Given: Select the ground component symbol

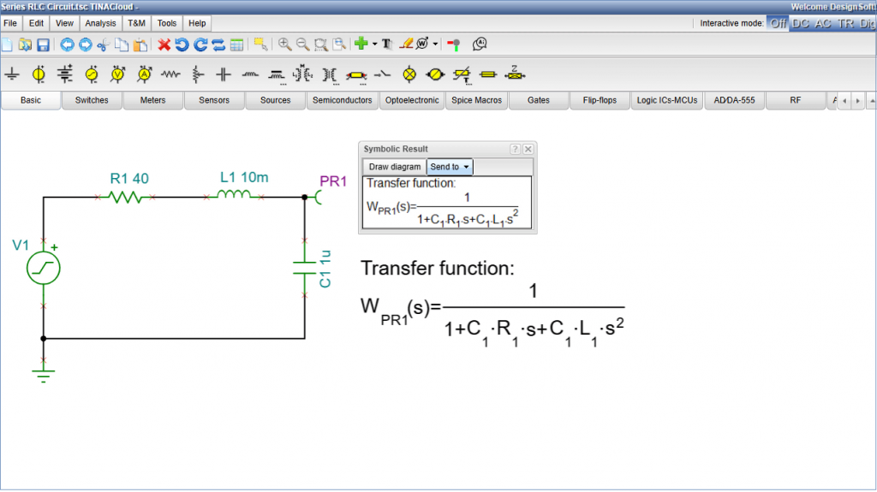Looking at the screenshot, I should (x=12, y=74).
